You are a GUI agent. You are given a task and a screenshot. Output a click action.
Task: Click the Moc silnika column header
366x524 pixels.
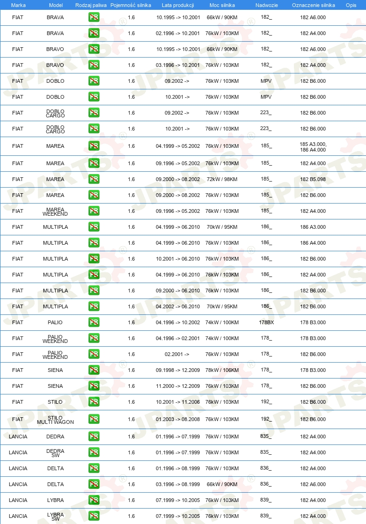(222, 5)
